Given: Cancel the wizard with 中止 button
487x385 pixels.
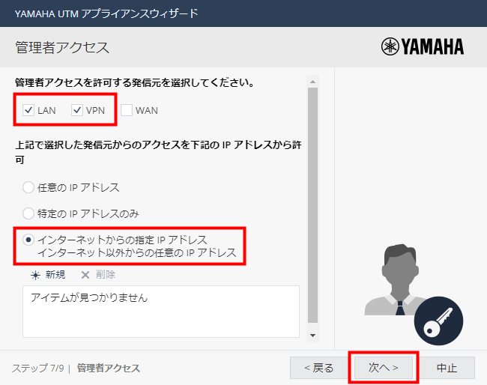Looking at the screenshot, I should coord(446,368).
